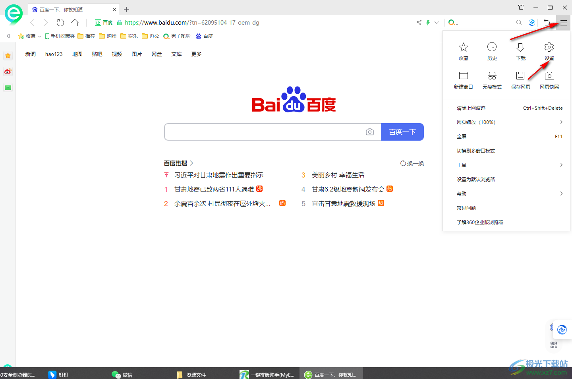The height and width of the screenshot is (379, 572).
Task: Expand 百度热搜 hot search heading
Action: (178, 163)
